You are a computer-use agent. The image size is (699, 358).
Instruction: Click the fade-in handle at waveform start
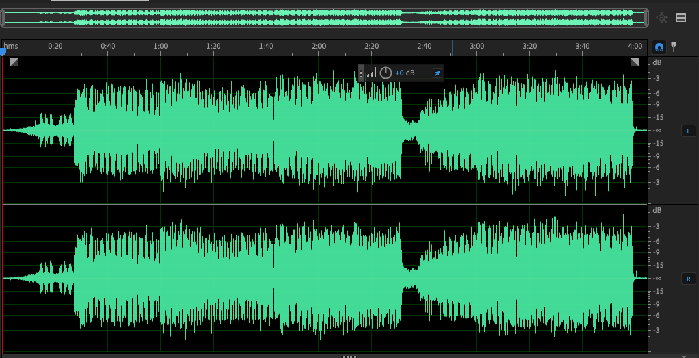tap(14, 62)
